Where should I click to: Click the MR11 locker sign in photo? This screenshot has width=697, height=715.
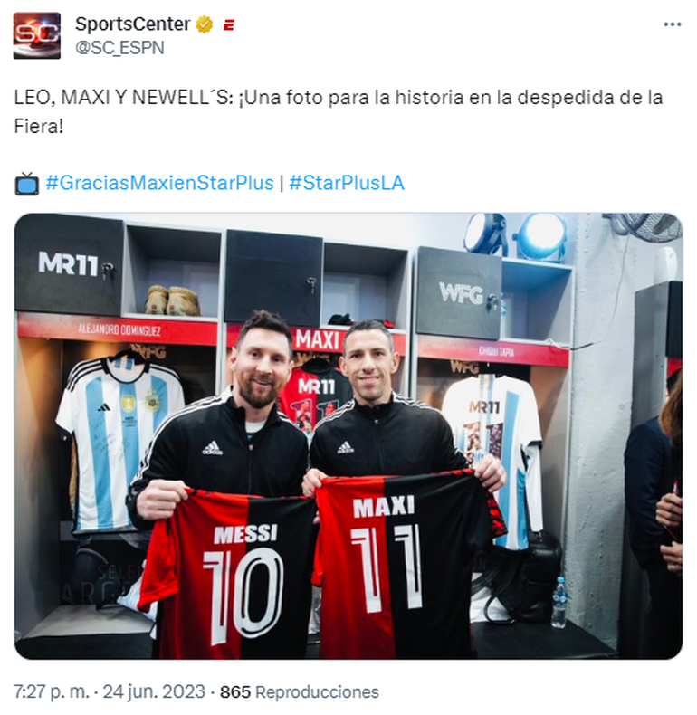tap(70, 264)
